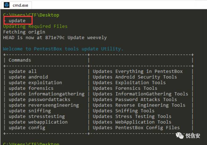Viewport: 207px width, 145px height.
Task: Click the "update android" command text
Action: tap(28, 77)
